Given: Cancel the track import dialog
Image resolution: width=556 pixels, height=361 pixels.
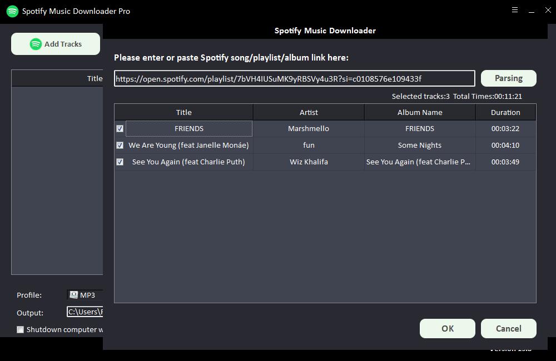Looking at the screenshot, I should pos(508,328).
